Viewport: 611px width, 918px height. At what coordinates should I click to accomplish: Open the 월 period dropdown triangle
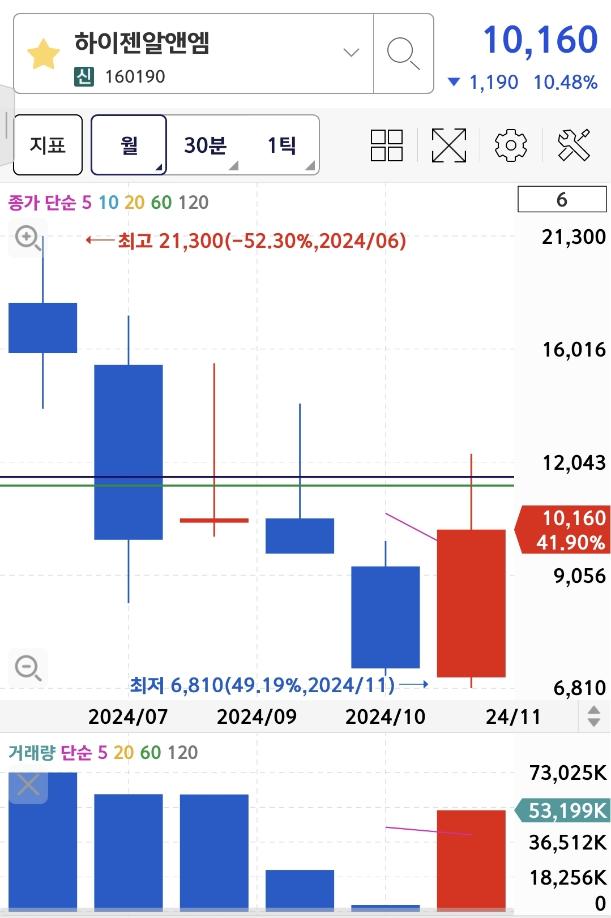(159, 166)
